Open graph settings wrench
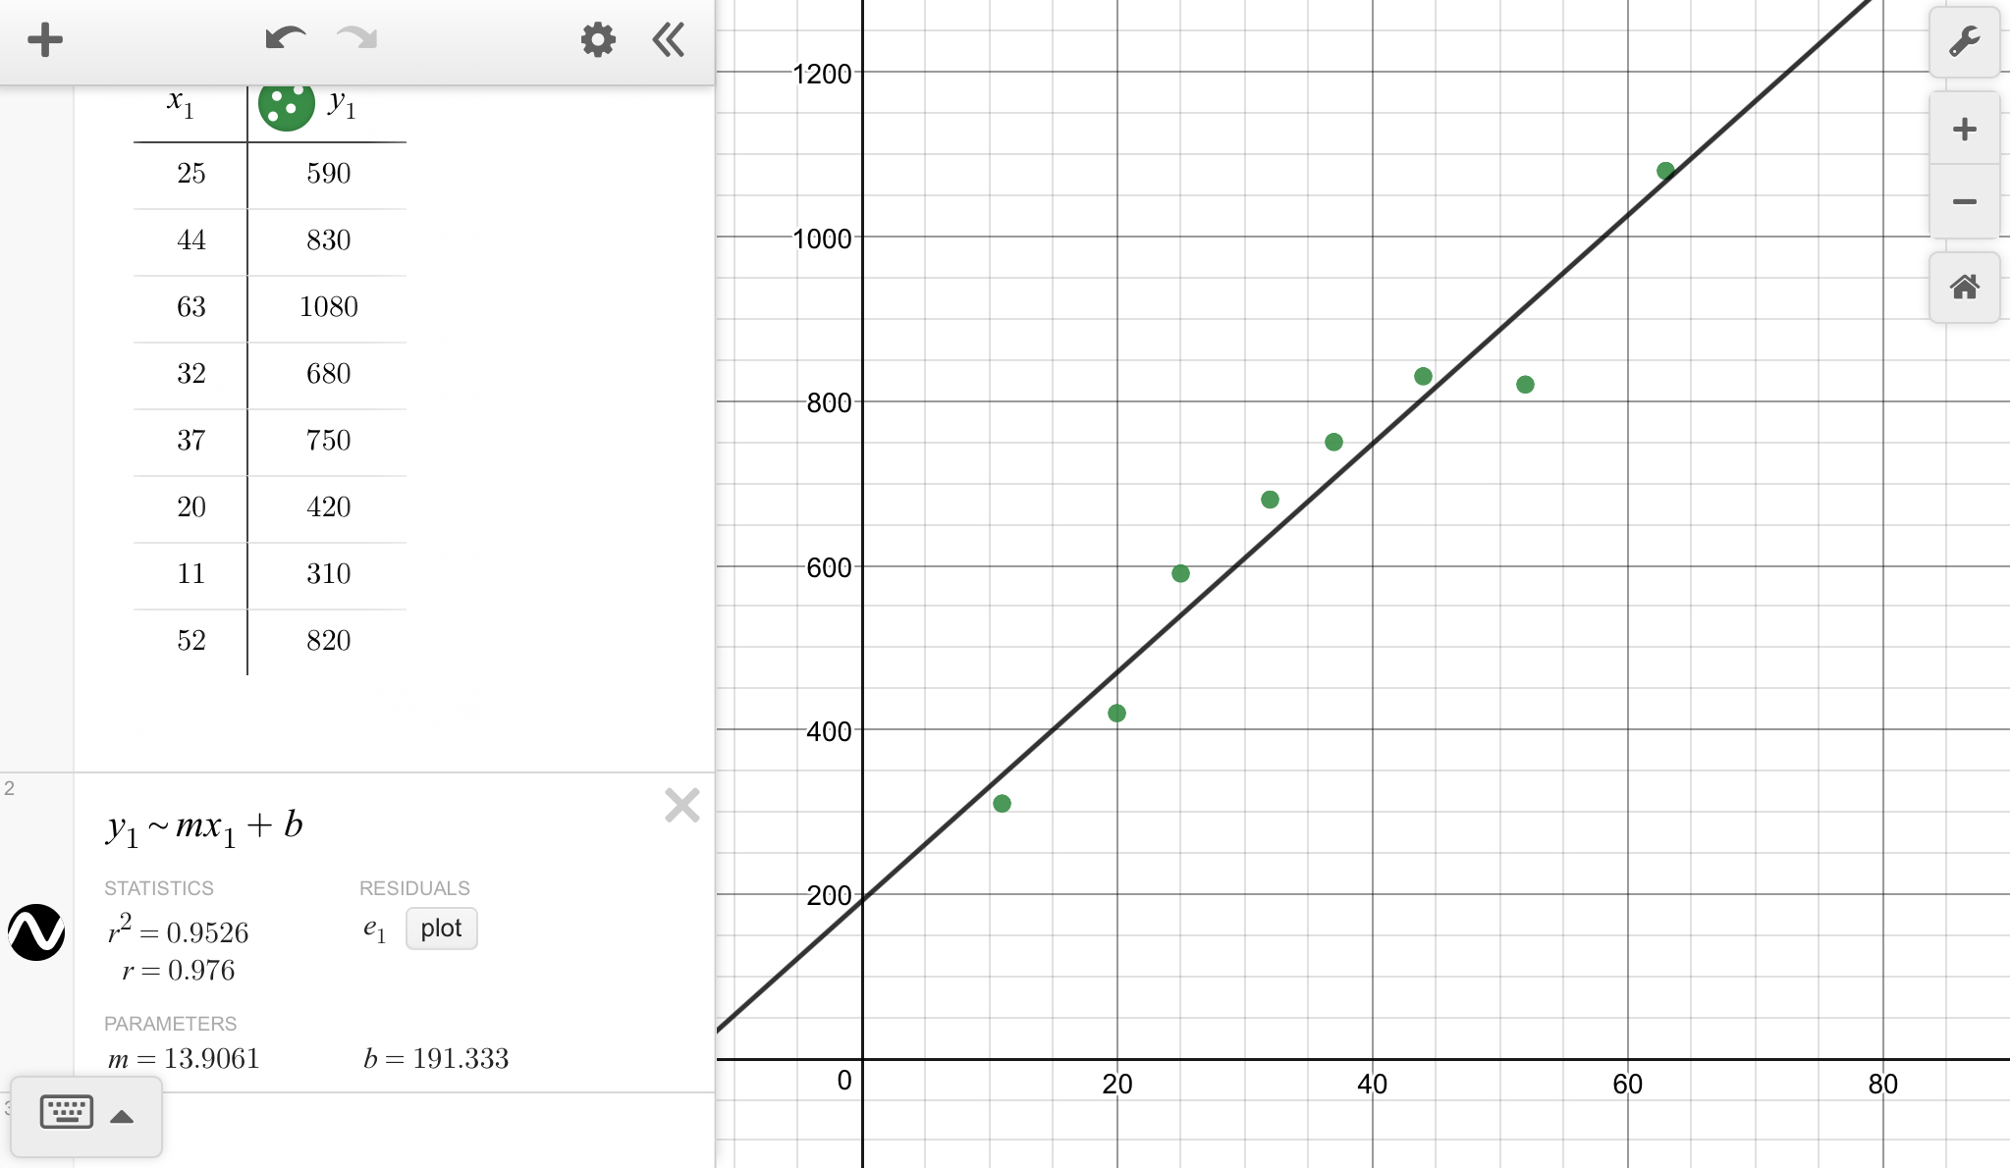 [1964, 42]
